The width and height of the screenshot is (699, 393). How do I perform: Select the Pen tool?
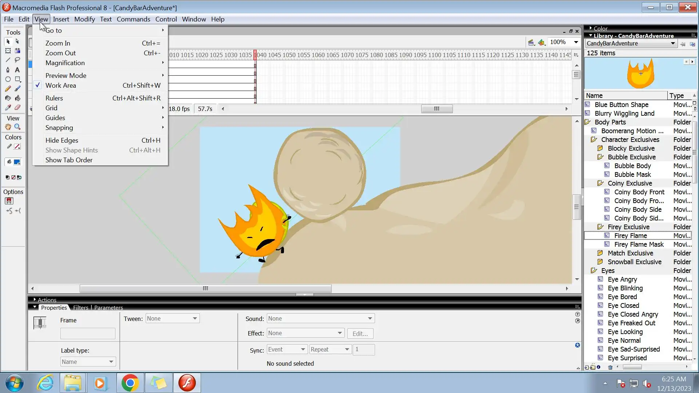[x=8, y=70]
